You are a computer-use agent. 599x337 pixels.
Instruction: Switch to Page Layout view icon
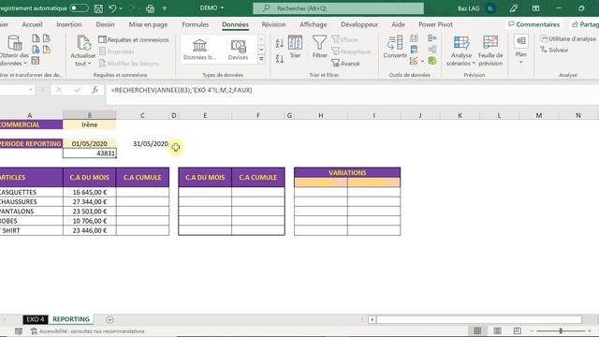497,330
